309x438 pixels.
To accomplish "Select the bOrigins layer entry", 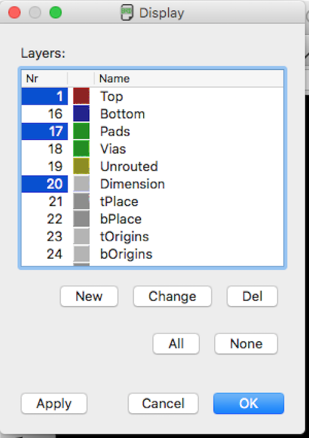I will [153, 254].
